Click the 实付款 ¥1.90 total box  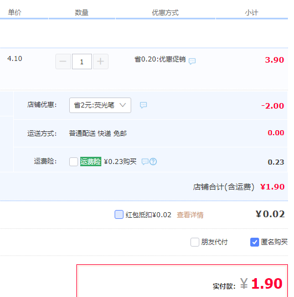coord(182,281)
